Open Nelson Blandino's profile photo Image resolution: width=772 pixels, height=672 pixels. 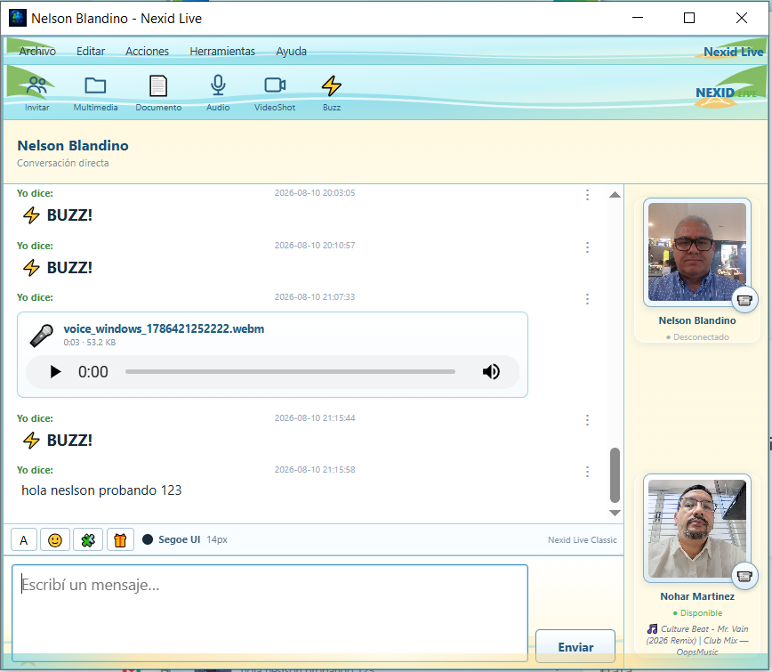click(x=696, y=252)
